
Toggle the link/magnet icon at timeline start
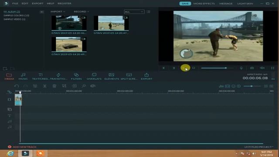10,92
